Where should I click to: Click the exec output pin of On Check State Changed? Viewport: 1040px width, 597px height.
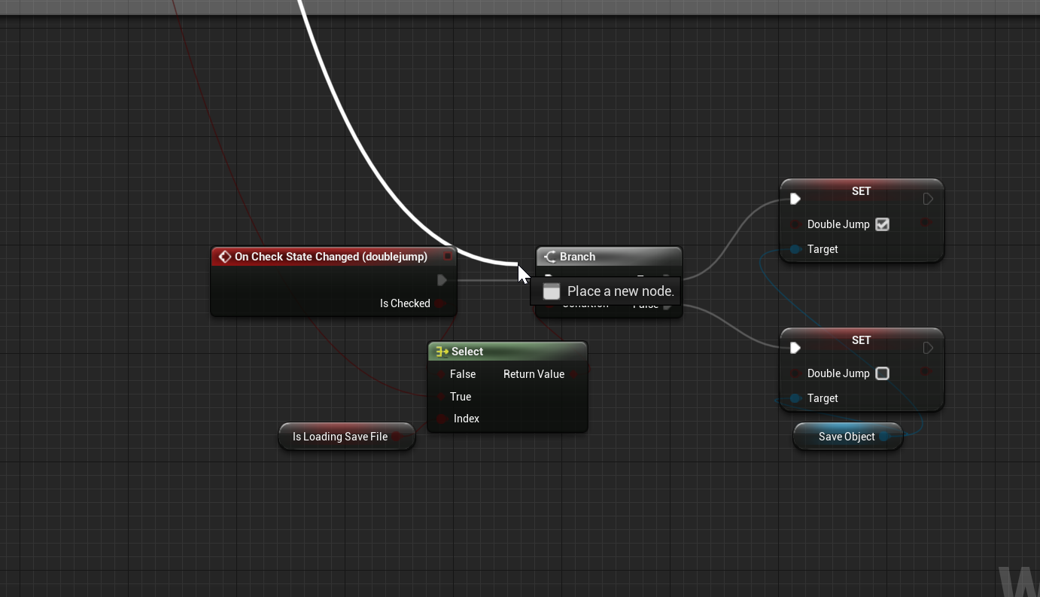coord(442,280)
